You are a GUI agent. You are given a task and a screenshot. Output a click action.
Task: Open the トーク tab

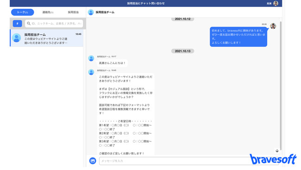pyautogui.click(x=23, y=12)
